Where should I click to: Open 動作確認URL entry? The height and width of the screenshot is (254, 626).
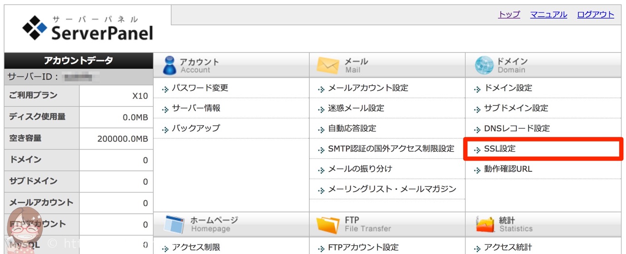508,169
